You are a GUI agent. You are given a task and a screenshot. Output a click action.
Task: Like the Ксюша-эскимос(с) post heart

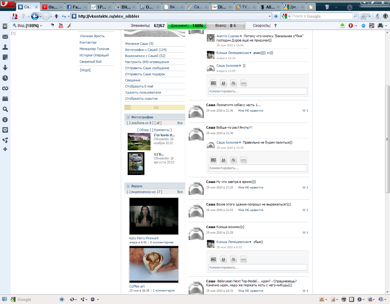tap(304, 233)
